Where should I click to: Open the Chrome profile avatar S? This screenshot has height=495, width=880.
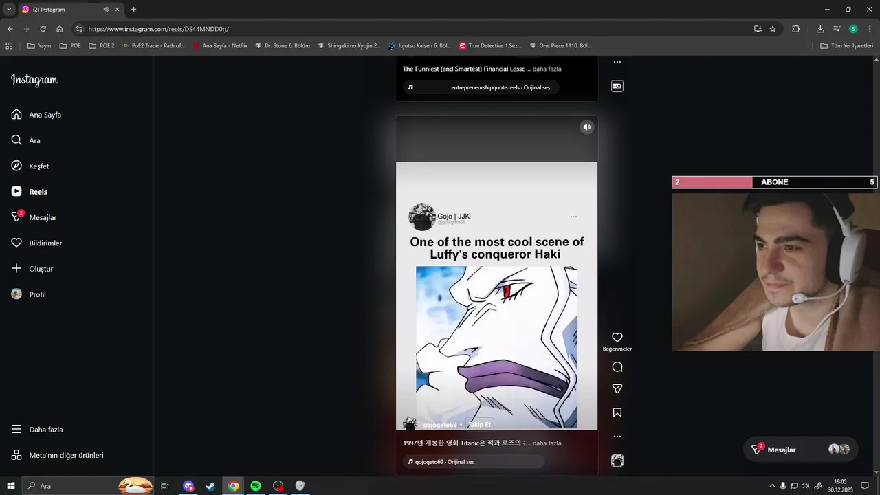pos(853,29)
